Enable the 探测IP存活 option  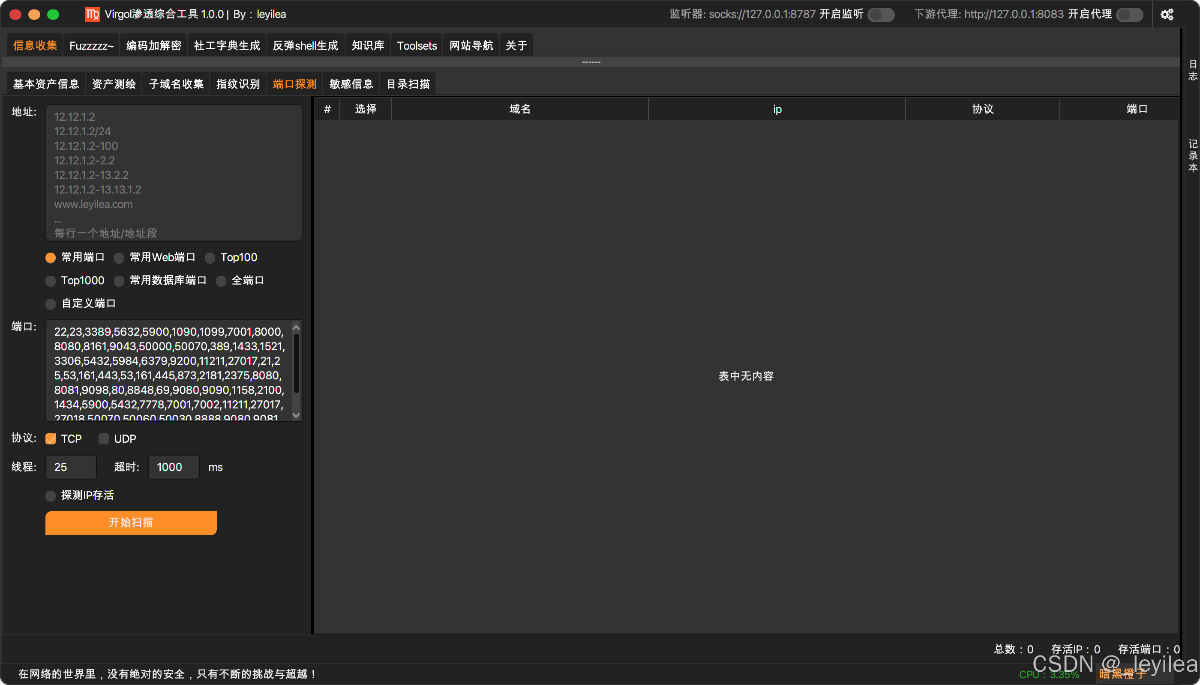[x=51, y=495]
